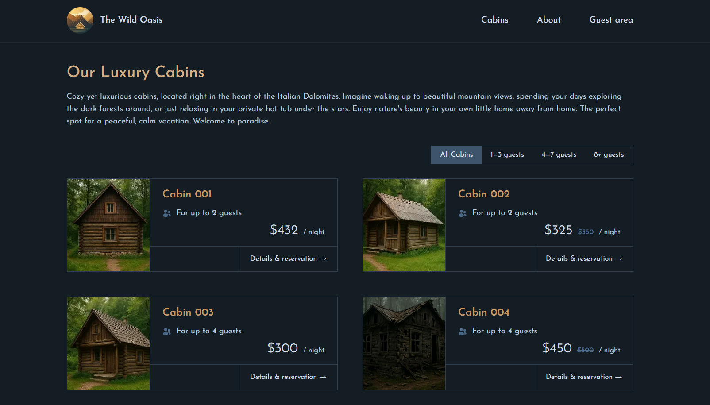The width and height of the screenshot is (710, 405).
Task: Filter cabins by 1–3 guests
Action: click(x=507, y=155)
